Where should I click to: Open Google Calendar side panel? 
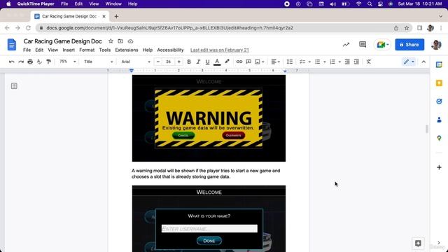pyautogui.click(x=439, y=65)
